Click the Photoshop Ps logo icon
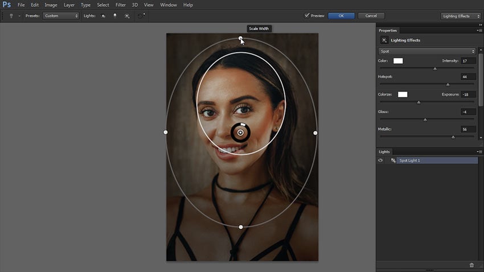 pos(7,5)
